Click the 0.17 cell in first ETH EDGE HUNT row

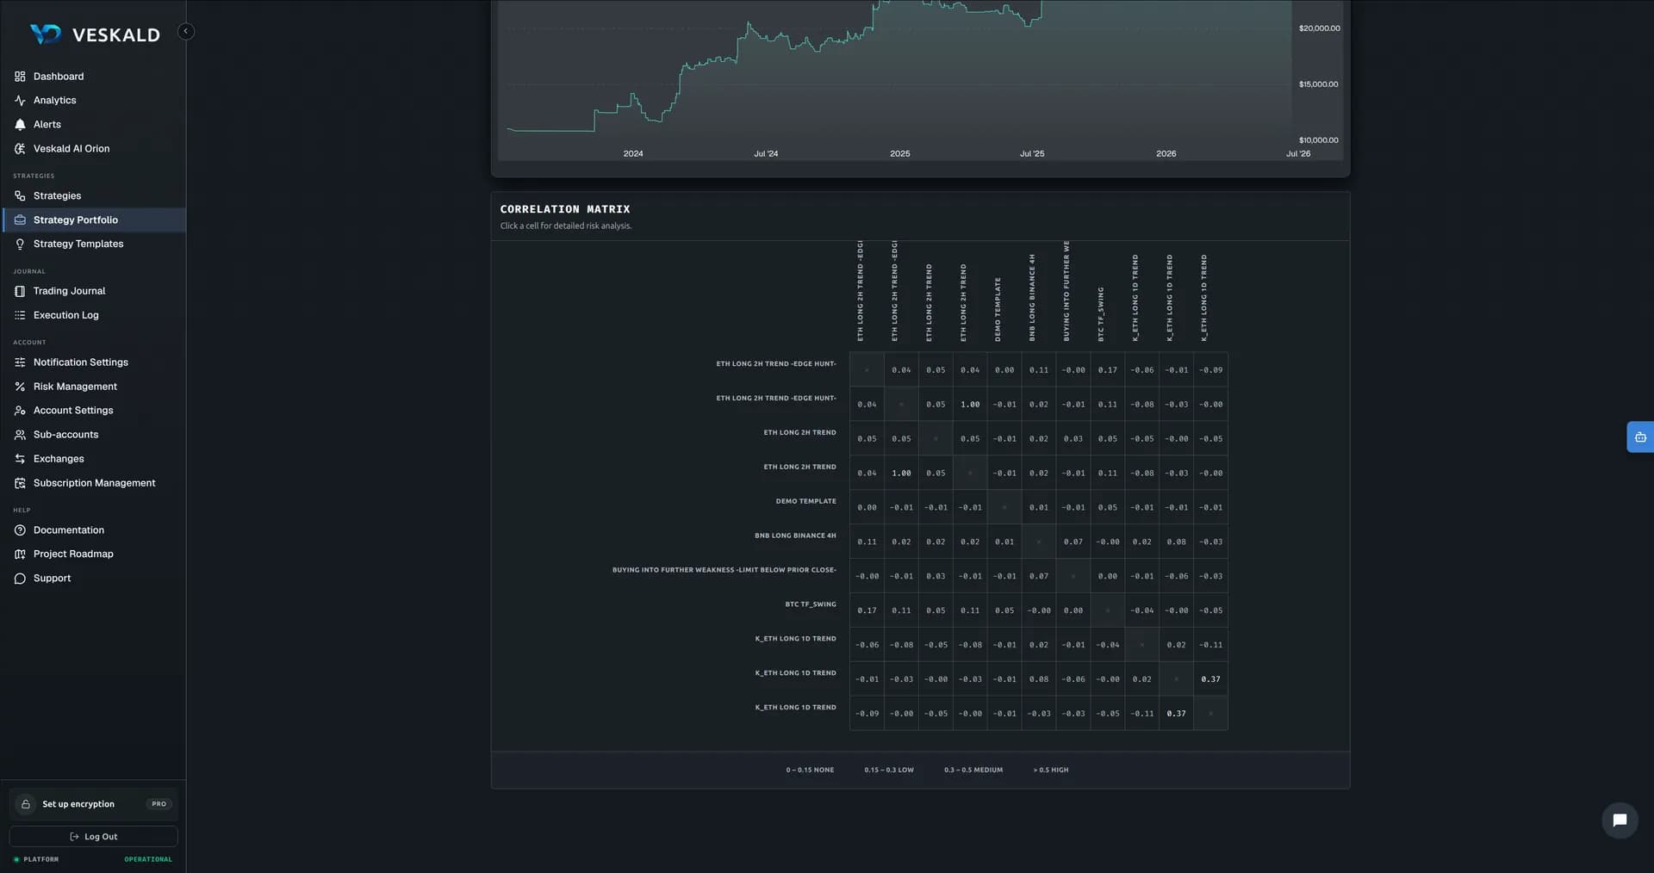click(1107, 370)
